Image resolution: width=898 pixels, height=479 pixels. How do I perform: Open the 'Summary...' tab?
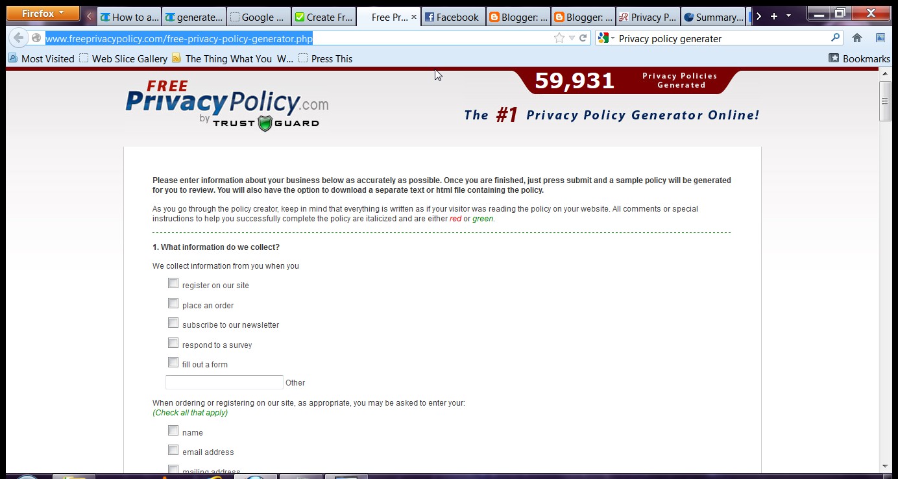coord(713,17)
